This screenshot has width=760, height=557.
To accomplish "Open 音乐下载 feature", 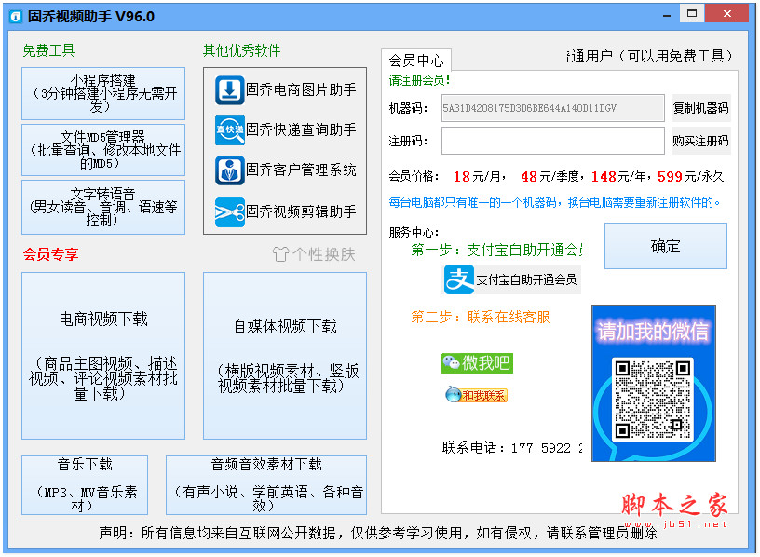I will tap(85, 484).
